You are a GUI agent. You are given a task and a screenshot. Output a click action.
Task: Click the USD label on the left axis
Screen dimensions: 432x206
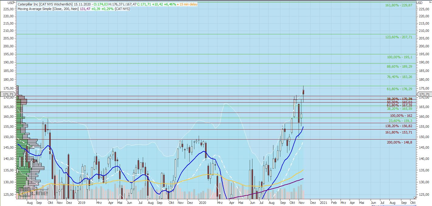(11, 3)
